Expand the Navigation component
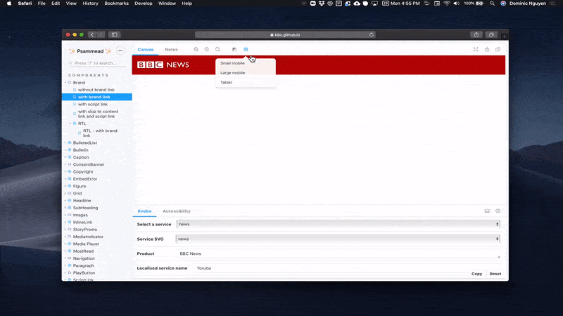 click(84, 258)
